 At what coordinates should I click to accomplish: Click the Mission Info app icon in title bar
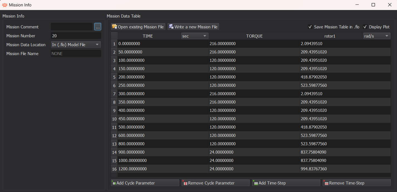(4, 5)
